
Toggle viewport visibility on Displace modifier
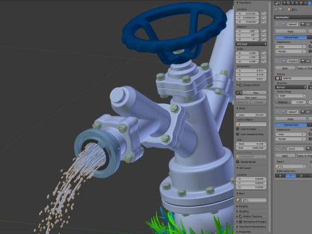tap(308, 61)
